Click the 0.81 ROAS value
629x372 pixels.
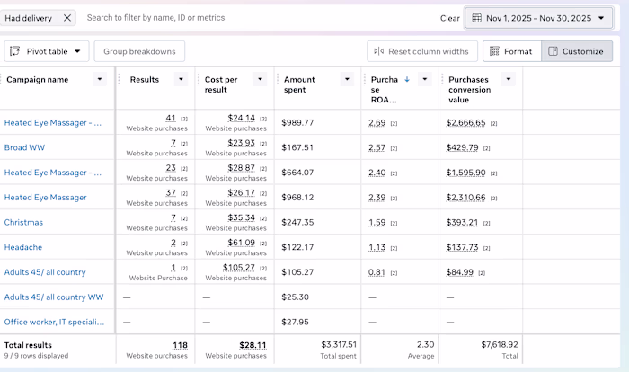tap(377, 271)
